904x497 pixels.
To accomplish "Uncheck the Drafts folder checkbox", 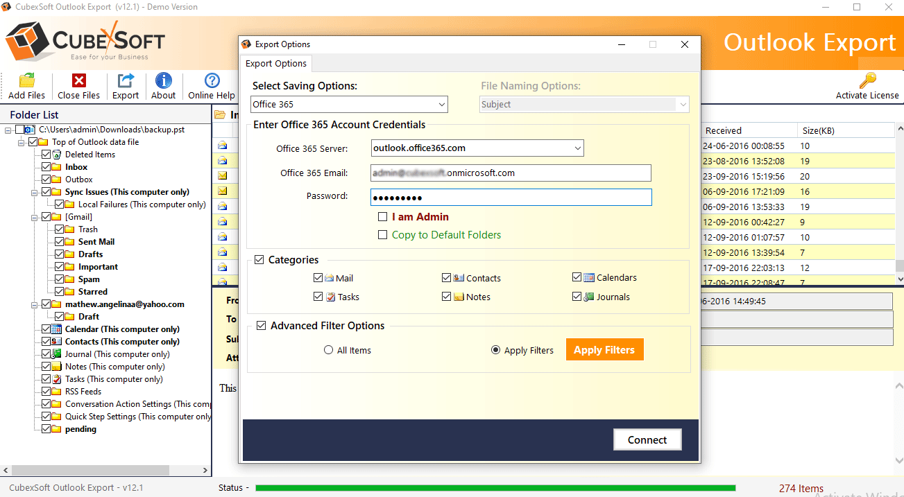I will 59,254.
